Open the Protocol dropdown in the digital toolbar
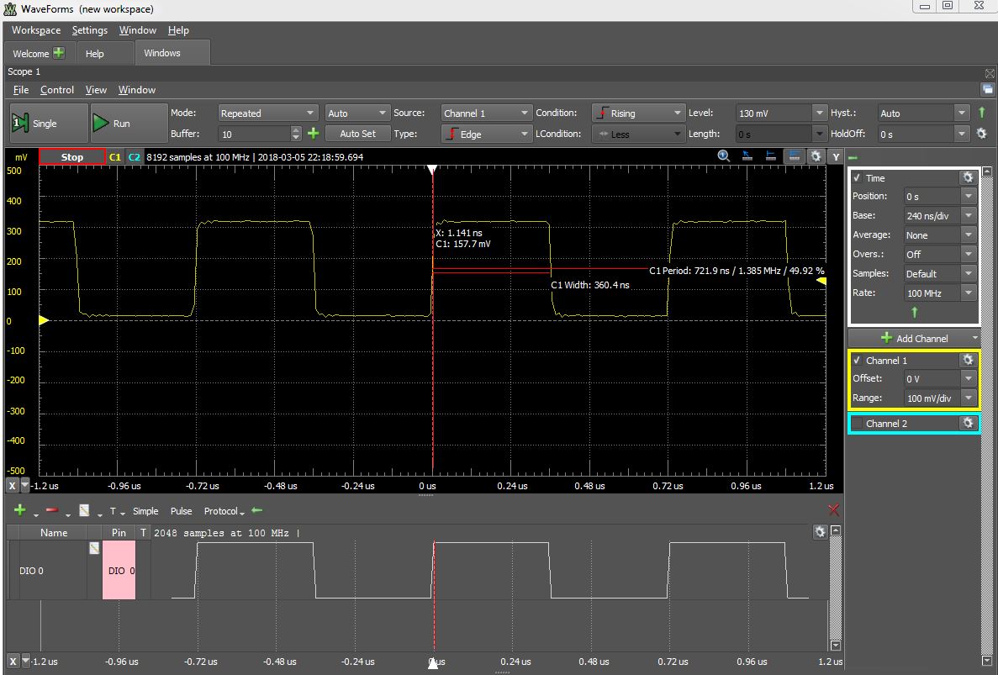 (x=224, y=511)
